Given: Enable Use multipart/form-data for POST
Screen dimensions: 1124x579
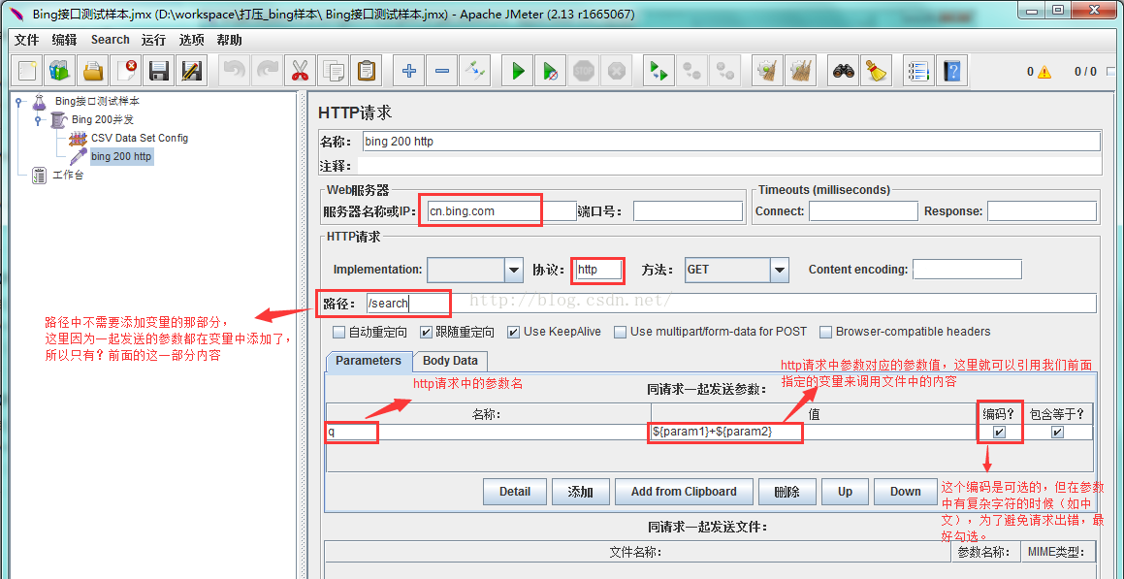Looking at the screenshot, I should (x=620, y=333).
